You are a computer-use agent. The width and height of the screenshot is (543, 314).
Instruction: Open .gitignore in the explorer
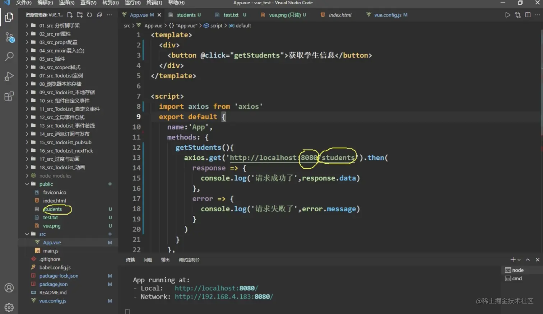click(x=68, y=259)
